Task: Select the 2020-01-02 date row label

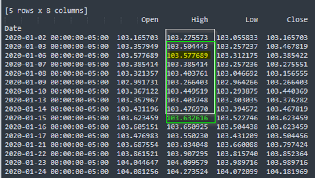Action: 57,38
